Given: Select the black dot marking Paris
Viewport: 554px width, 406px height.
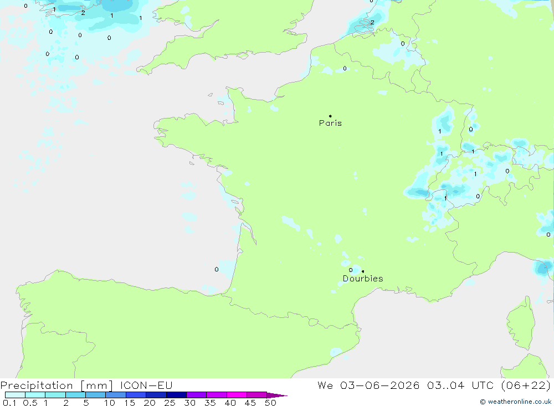Looking at the screenshot, I should tap(330, 116).
